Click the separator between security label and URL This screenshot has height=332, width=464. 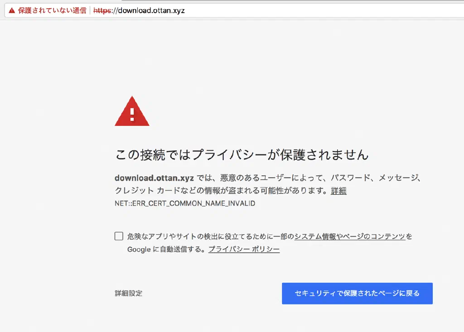pos(90,10)
